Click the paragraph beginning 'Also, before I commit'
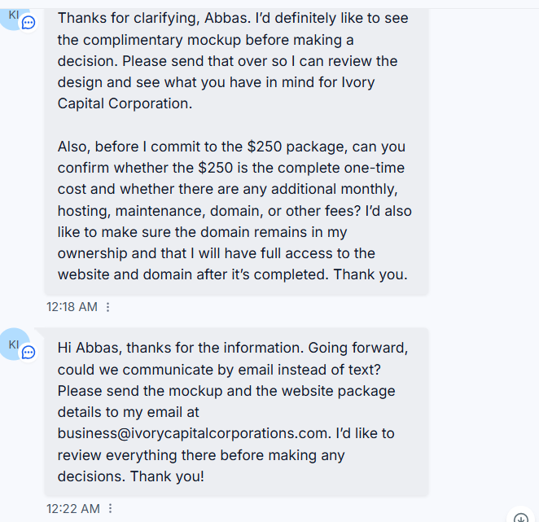The image size is (539, 522). (234, 210)
